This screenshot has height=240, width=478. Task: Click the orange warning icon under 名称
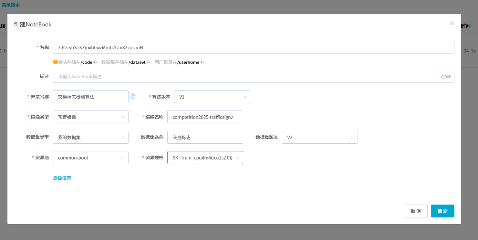[55, 62]
